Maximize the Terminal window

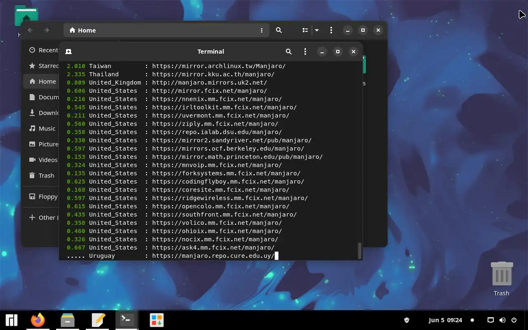click(x=338, y=52)
